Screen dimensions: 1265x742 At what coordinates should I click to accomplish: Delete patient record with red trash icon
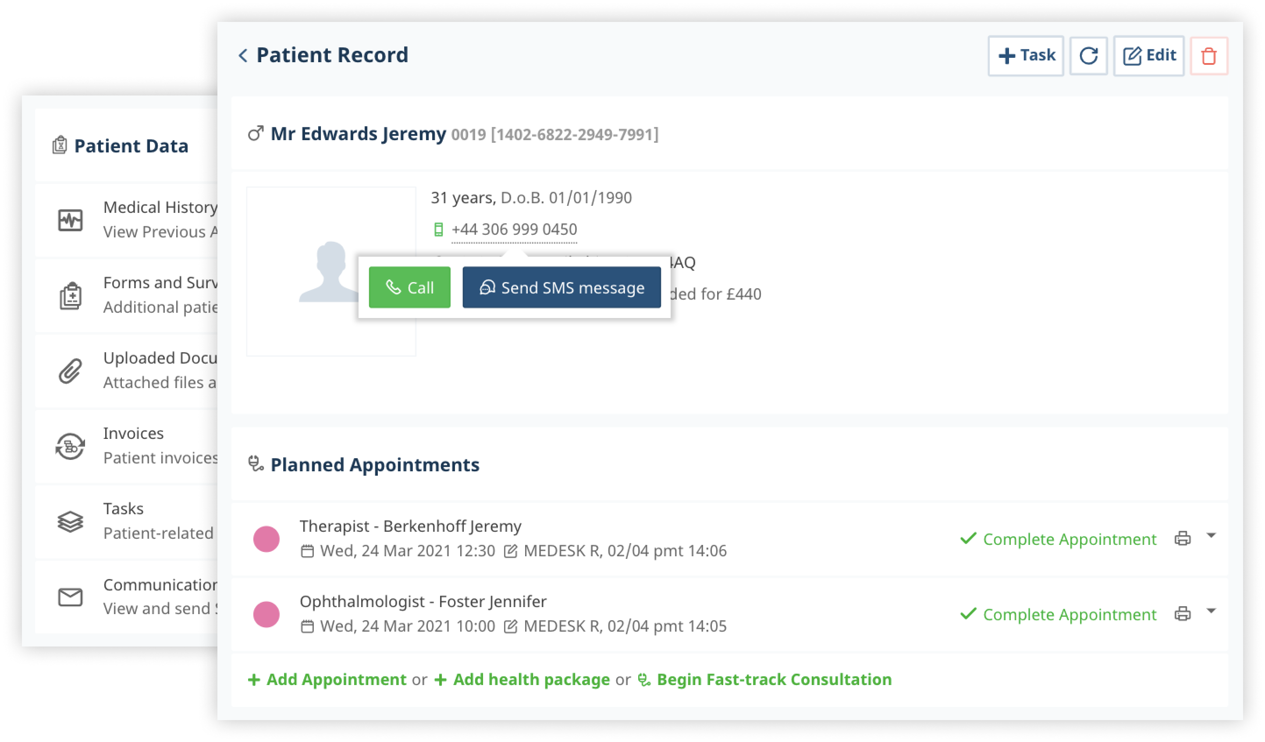pyautogui.click(x=1209, y=56)
